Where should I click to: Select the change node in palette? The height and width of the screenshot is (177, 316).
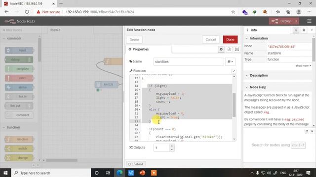19,158
